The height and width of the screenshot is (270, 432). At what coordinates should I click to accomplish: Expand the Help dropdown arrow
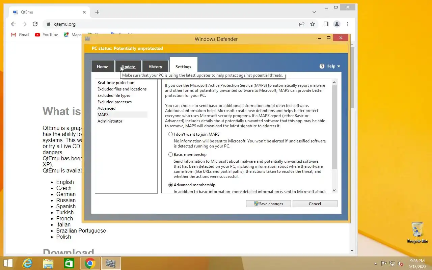[x=339, y=66]
